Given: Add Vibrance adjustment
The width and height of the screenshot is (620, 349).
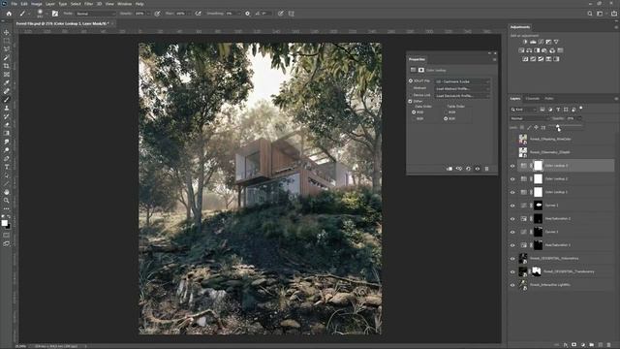Looking at the screenshot, I should click(x=556, y=42).
